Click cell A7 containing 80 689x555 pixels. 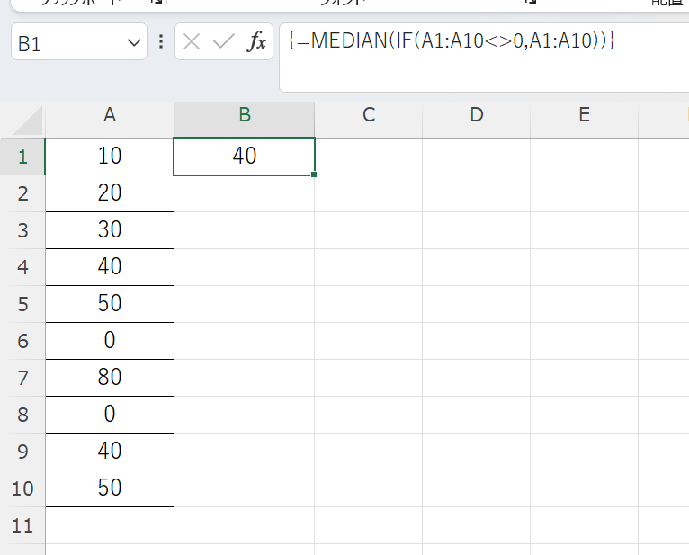click(x=109, y=378)
